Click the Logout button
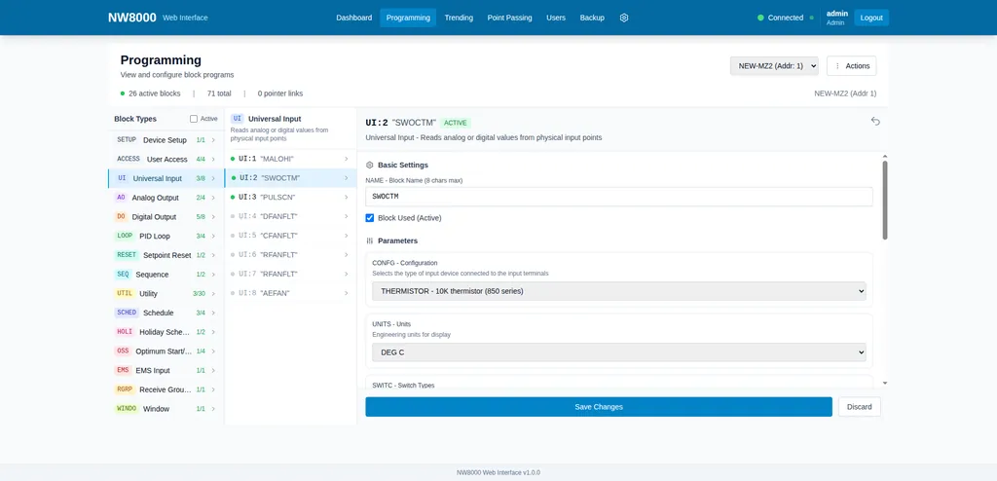The height and width of the screenshot is (481, 997). [x=871, y=18]
